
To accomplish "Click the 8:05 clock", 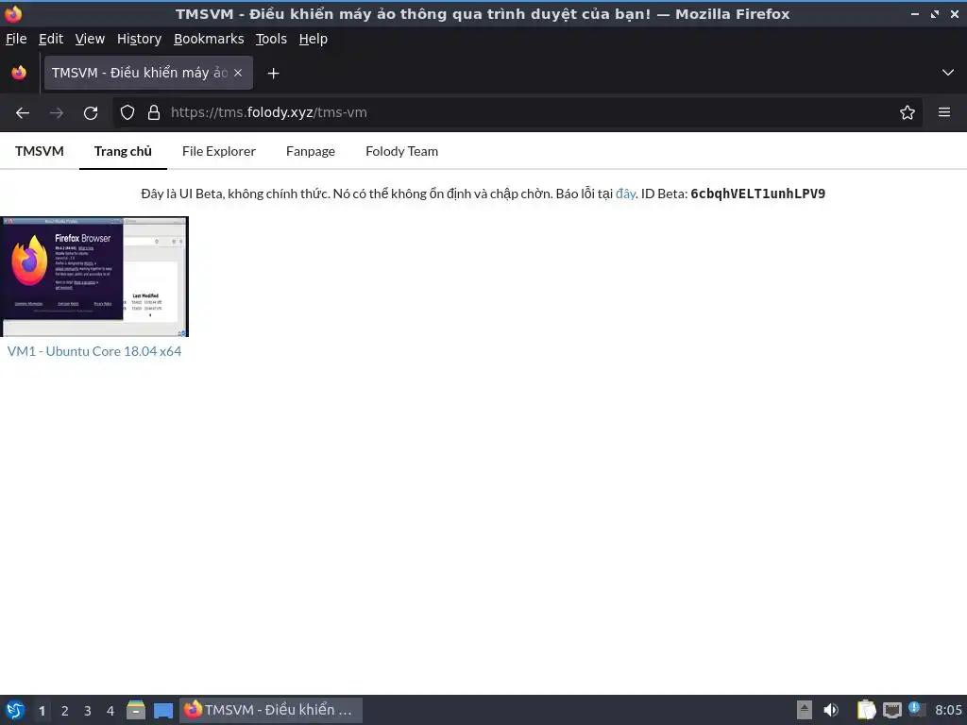I will click(x=948, y=710).
